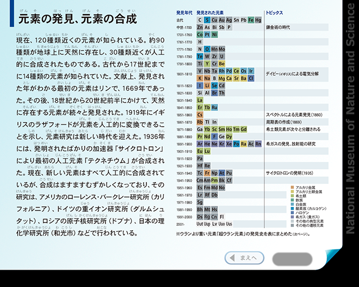Click the 発見された元素 column header
This screenshot has height=287, width=359.
click(210, 13)
